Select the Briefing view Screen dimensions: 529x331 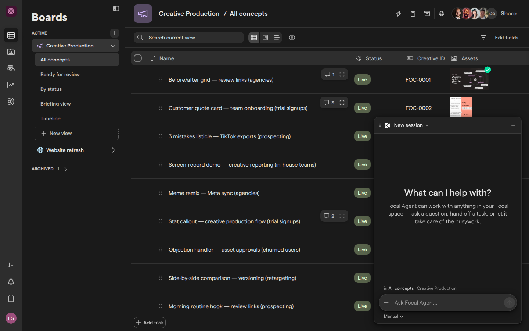pos(76,104)
